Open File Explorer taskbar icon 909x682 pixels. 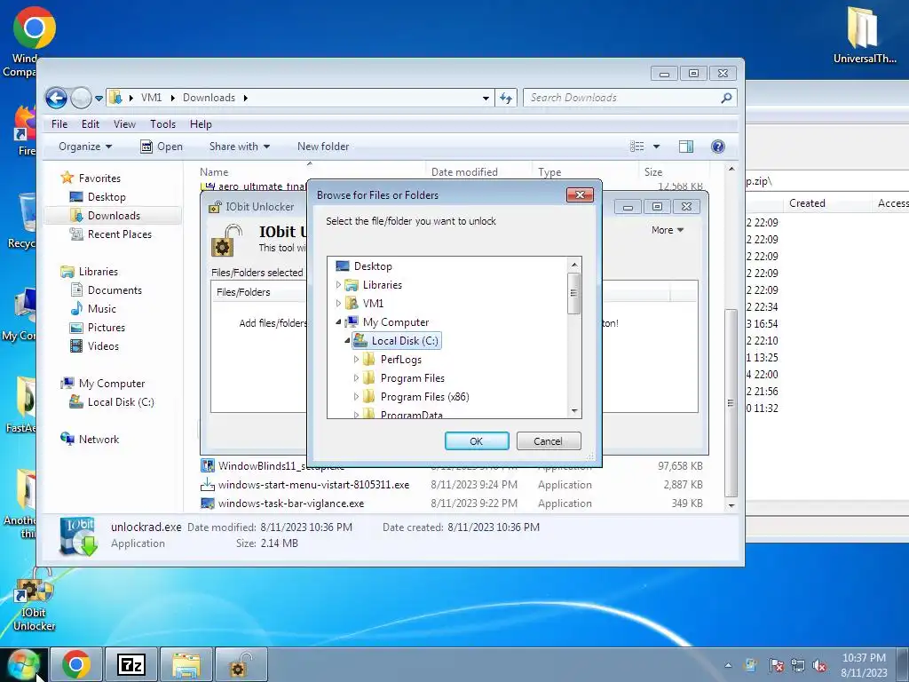[x=186, y=664]
